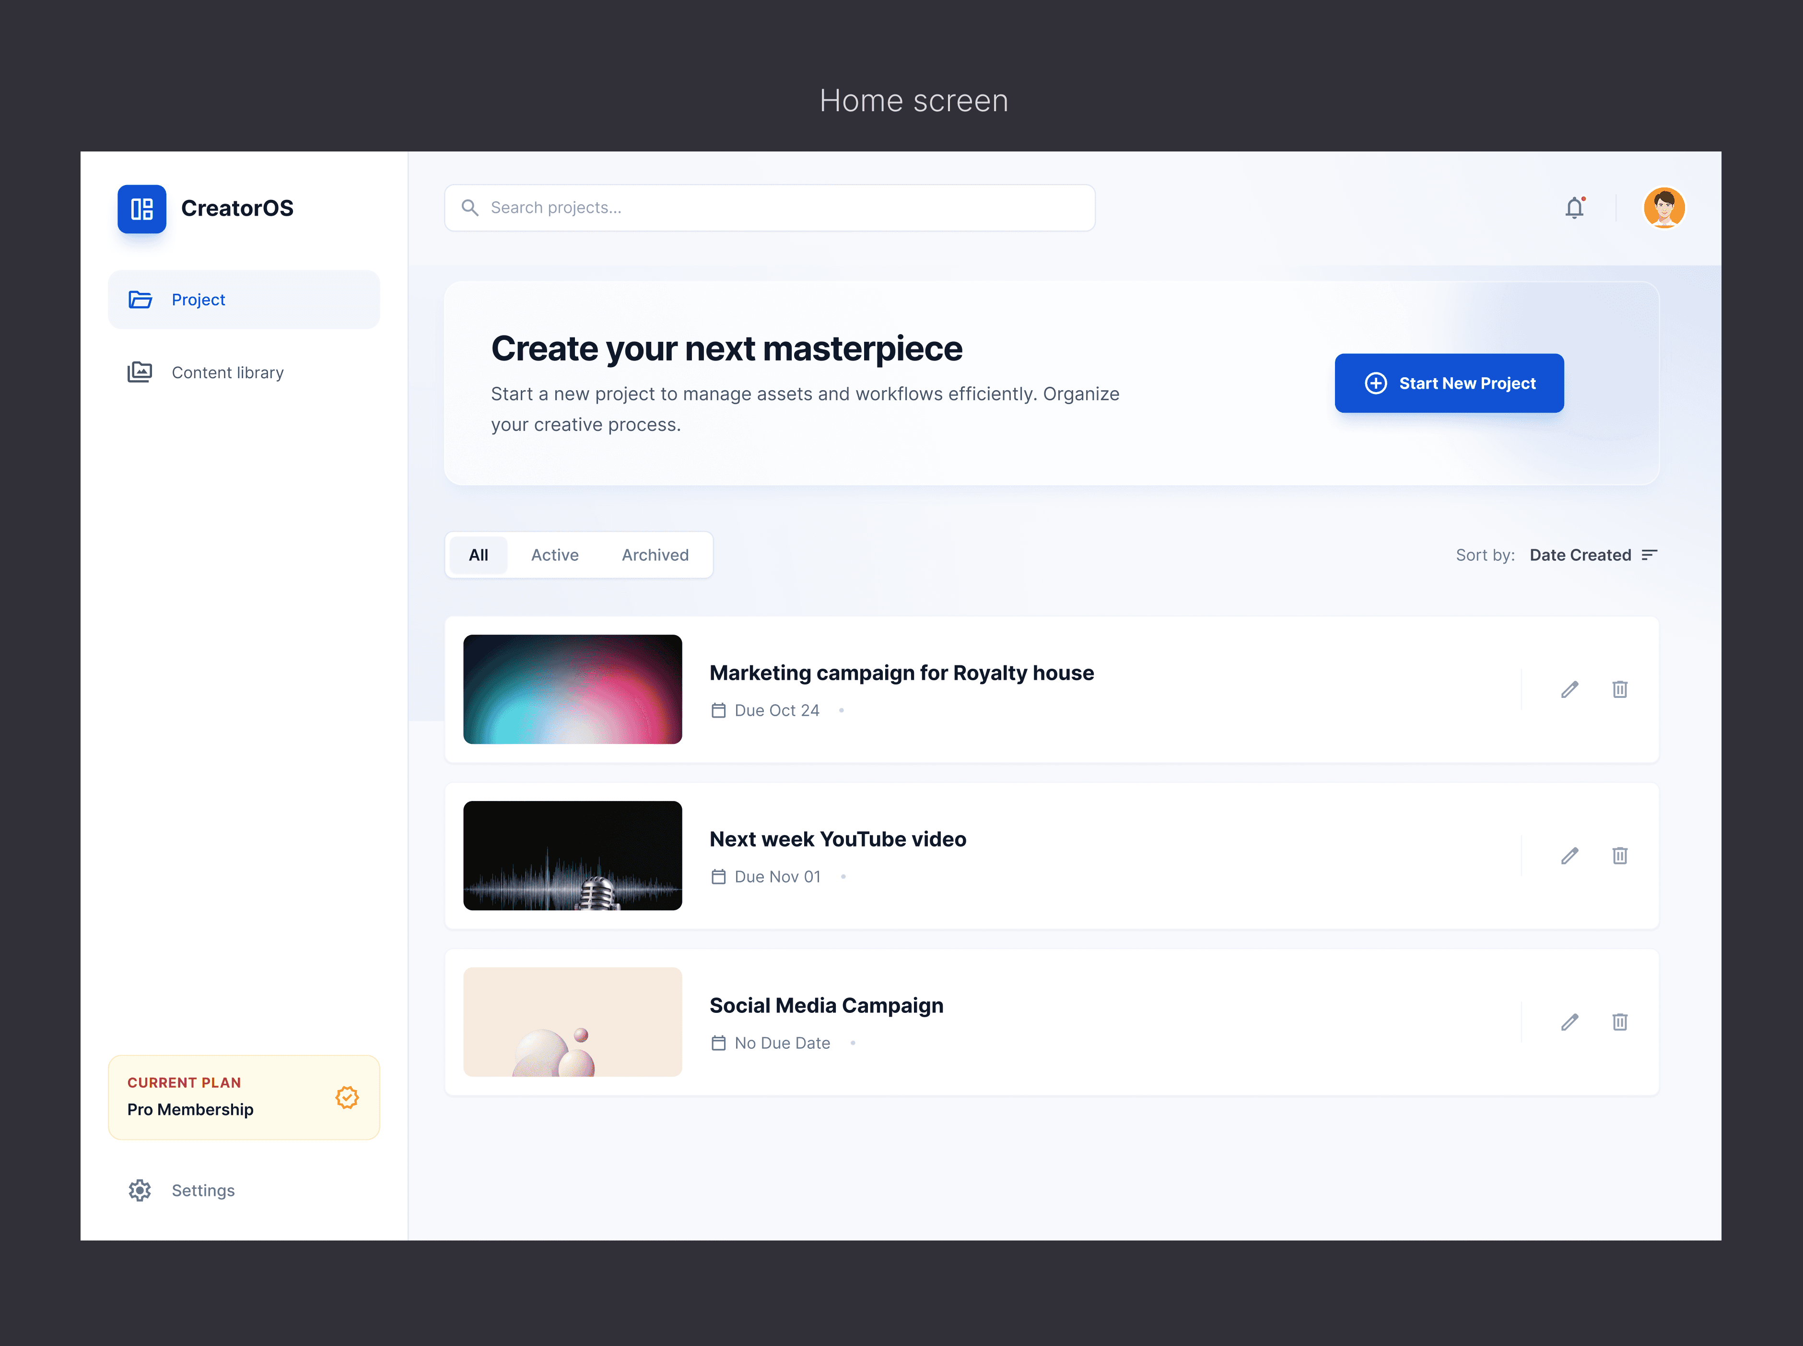Image resolution: width=1803 pixels, height=1346 pixels.
Task: Click the user avatar picture
Action: tap(1663, 208)
